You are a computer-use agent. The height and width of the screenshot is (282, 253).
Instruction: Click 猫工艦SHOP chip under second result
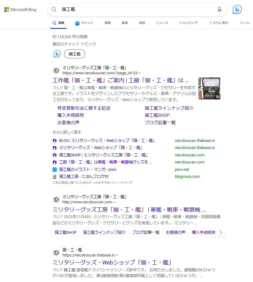[66, 232]
